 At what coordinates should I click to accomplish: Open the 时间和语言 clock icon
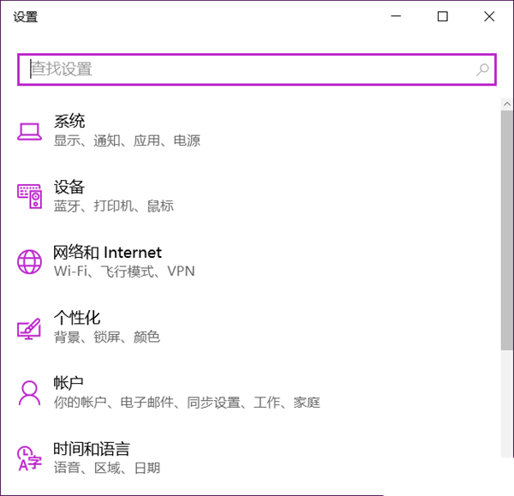pyautogui.click(x=29, y=457)
